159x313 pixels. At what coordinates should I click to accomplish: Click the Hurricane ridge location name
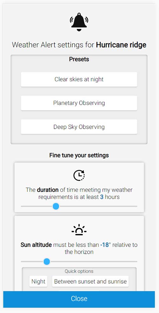[x=121, y=45]
